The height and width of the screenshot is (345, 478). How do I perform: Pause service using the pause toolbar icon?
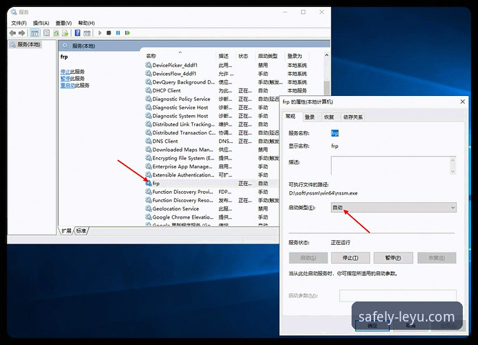118,33
